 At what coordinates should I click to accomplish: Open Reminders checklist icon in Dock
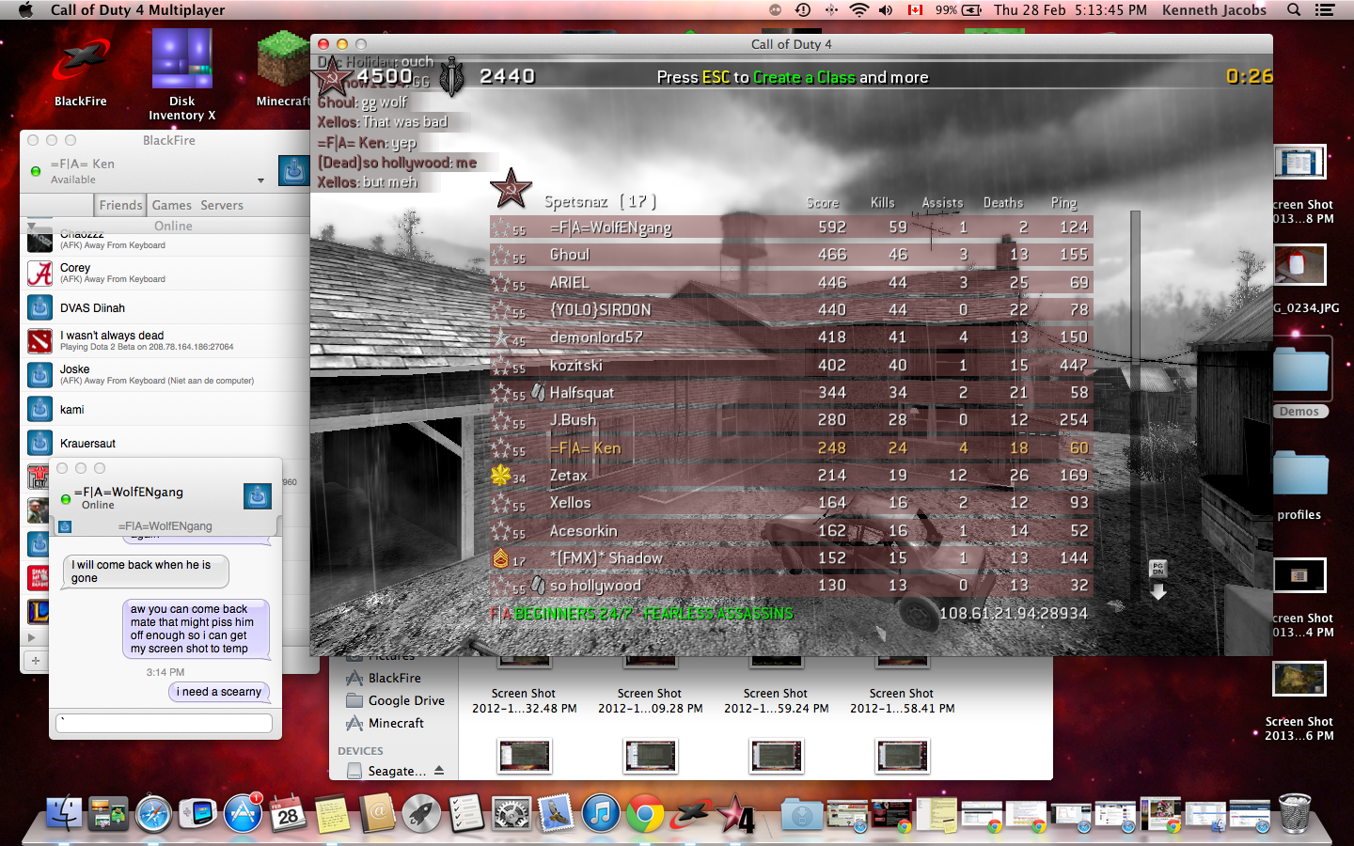tap(466, 814)
